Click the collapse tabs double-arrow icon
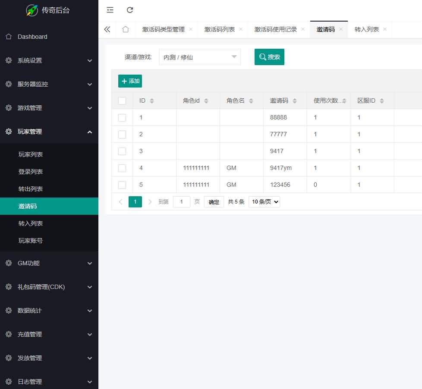Viewport: 422px width, 389px height. [107, 29]
